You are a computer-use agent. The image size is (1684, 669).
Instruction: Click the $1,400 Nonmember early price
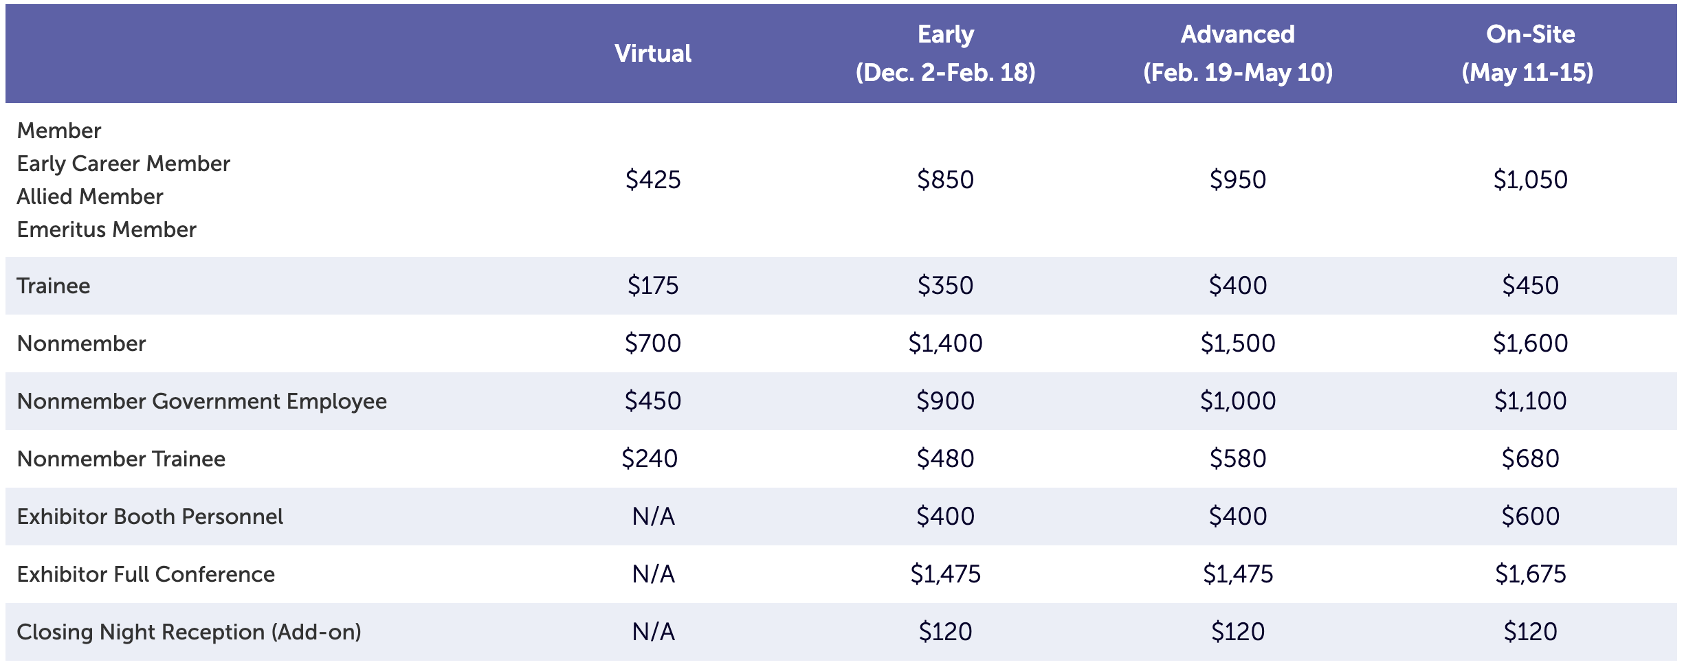945,343
